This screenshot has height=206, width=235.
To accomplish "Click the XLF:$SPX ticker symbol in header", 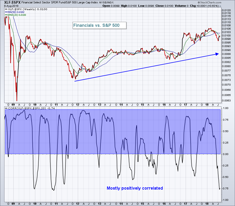I will tap(13, 2).
